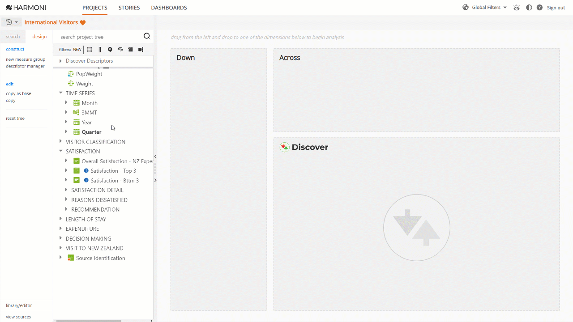Click the Month calendar icon

[77, 103]
